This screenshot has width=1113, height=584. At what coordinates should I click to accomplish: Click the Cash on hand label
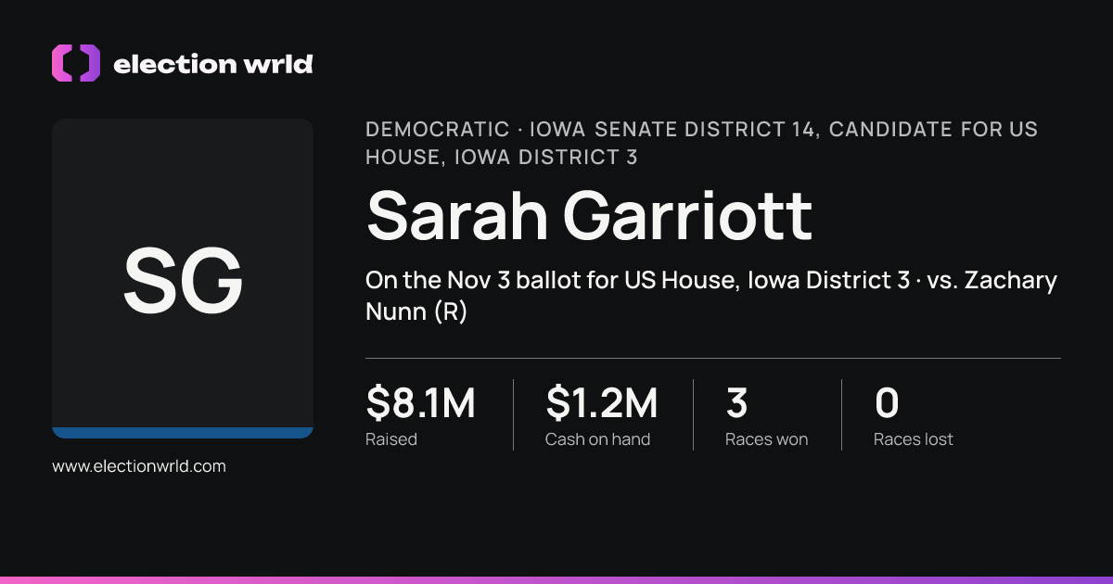click(x=597, y=439)
